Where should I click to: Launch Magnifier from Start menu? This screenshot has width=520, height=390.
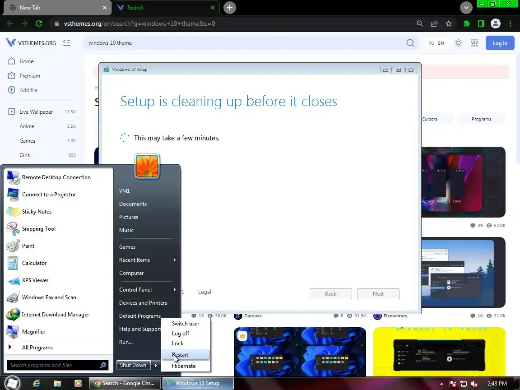[x=58, y=332]
